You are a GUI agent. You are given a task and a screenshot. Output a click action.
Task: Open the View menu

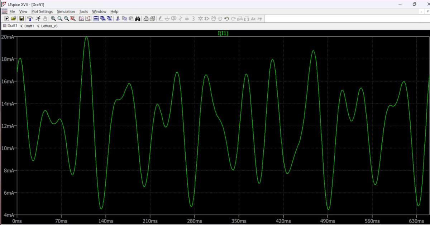click(x=23, y=11)
